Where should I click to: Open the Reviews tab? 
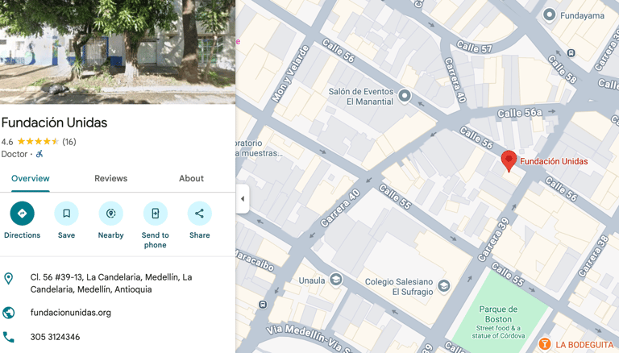(111, 178)
